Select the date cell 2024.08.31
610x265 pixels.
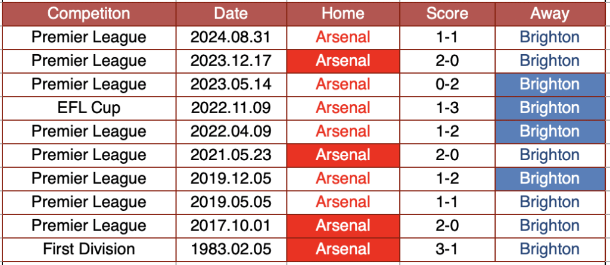pos(231,37)
